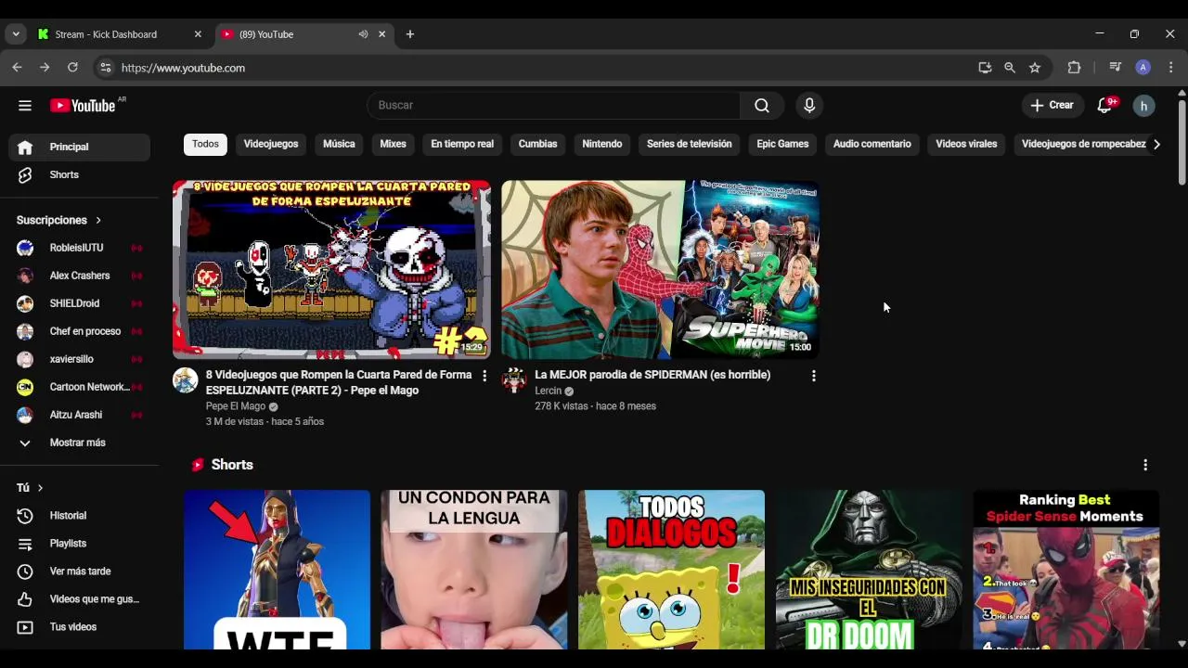The height and width of the screenshot is (668, 1188).
Task: Open options menu for SPIDERMAN parody video
Action: point(813,376)
